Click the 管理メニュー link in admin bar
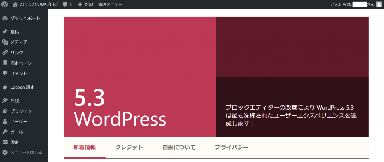 [x=110, y=4]
